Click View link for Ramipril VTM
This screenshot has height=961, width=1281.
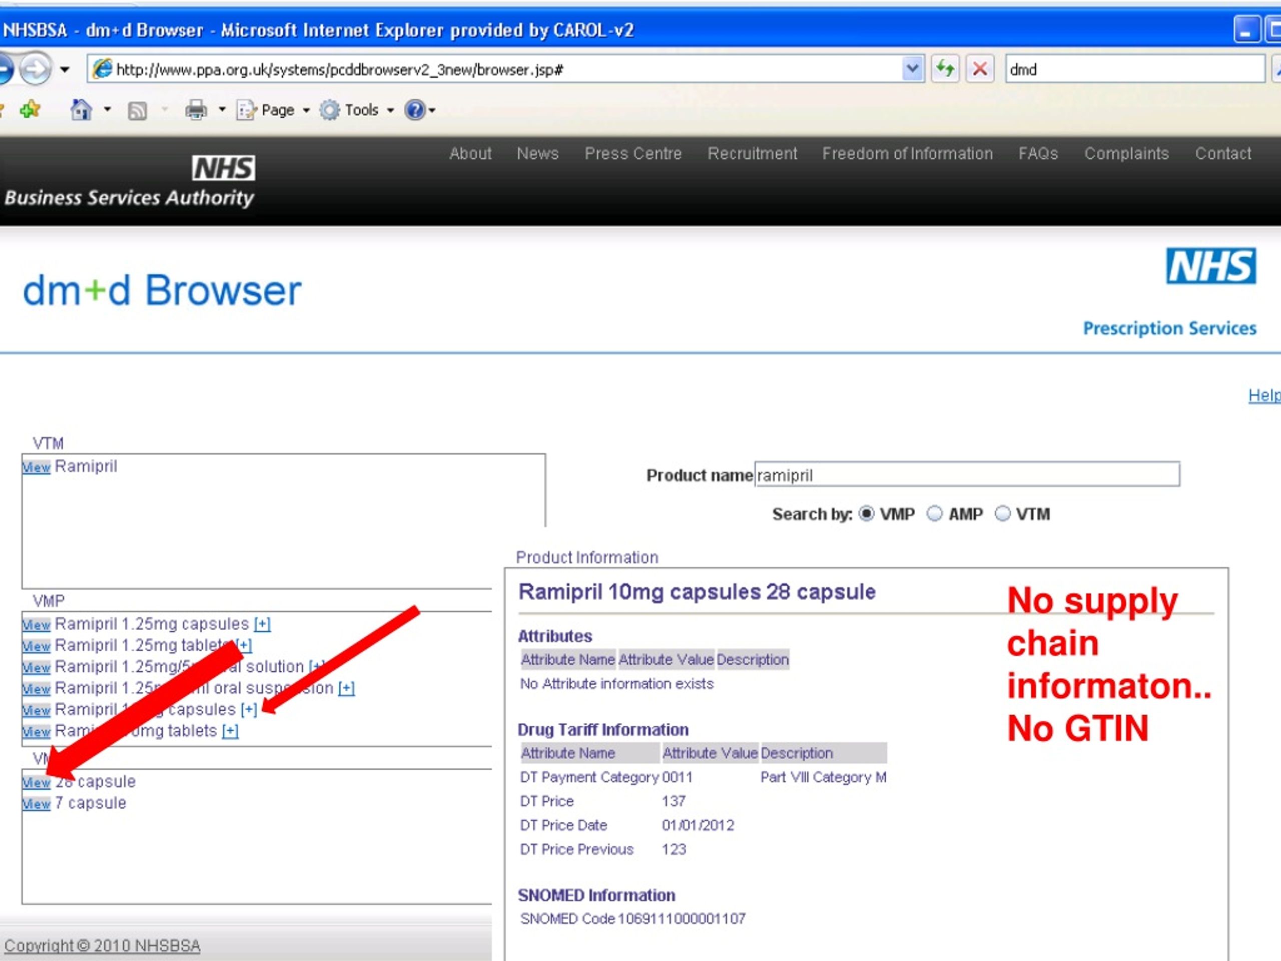click(x=37, y=467)
